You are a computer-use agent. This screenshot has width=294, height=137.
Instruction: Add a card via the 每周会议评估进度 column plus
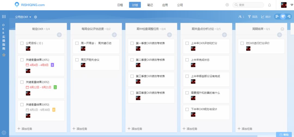point(114,35)
